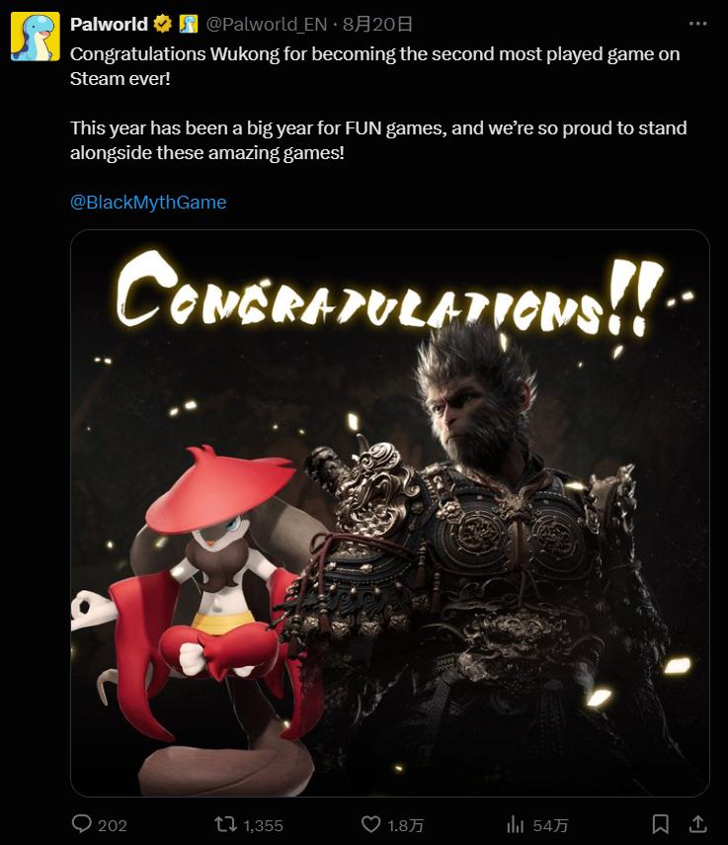Click the 54万 view count

point(550,825)
